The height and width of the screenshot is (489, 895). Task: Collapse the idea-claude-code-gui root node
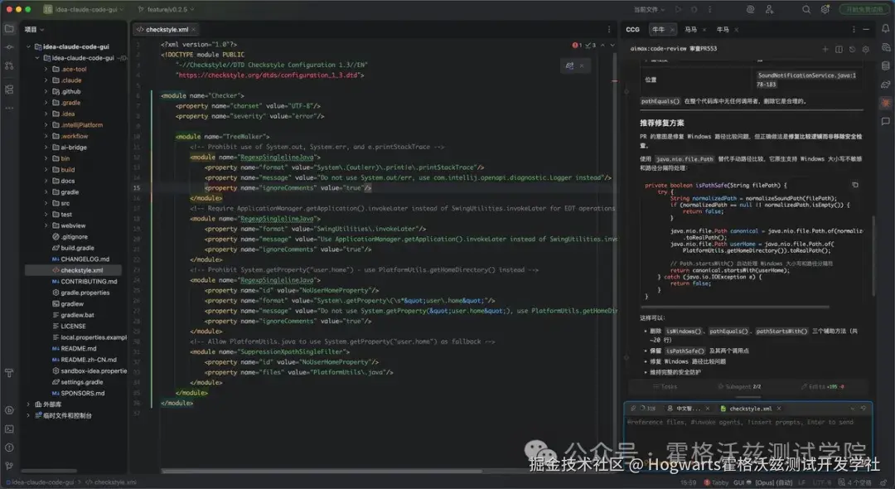28,46
